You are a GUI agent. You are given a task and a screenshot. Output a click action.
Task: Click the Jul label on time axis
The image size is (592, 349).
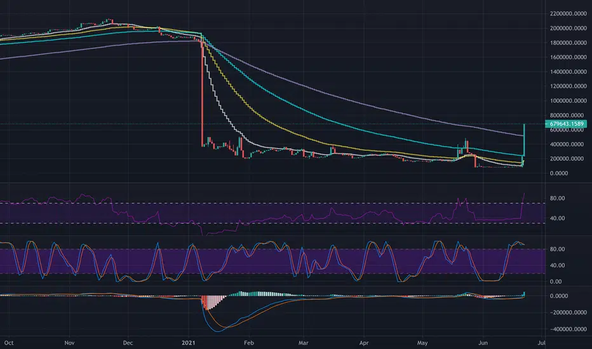pyautogui.click(x=541, y=343)
